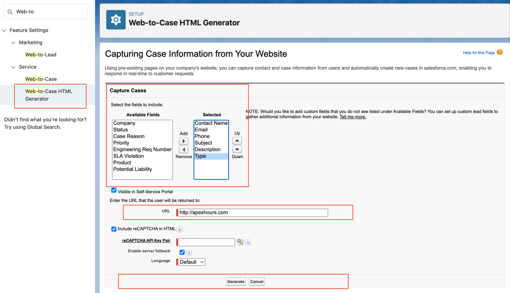Click the Setup gear icon

(116, 20)
